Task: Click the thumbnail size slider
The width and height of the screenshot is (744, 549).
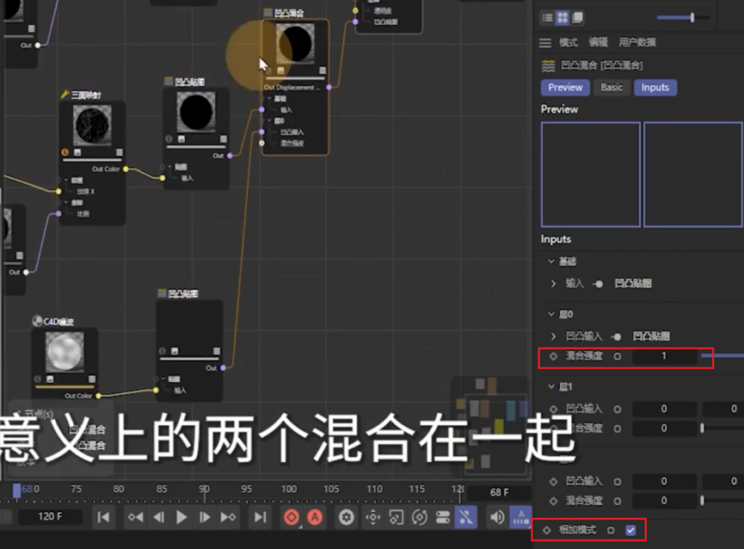Action: [x=684, y=17]
